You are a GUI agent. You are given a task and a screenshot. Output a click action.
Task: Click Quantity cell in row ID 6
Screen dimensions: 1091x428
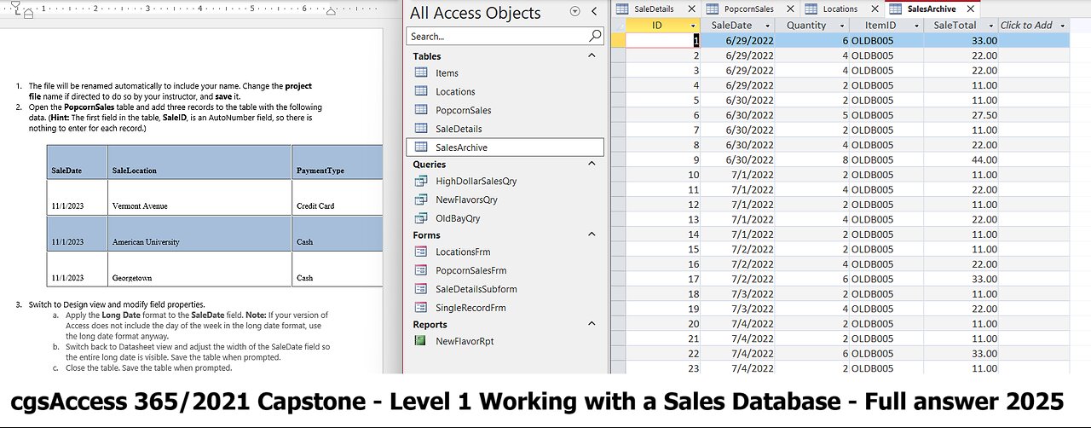812,115
